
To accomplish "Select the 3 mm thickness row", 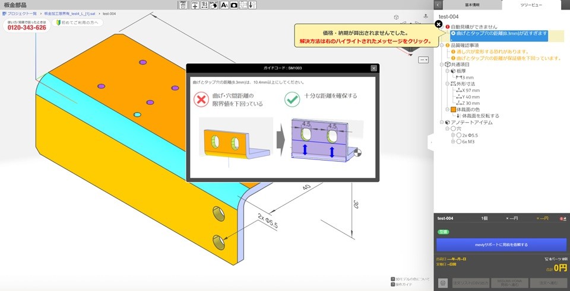I will tap(464, 77).
